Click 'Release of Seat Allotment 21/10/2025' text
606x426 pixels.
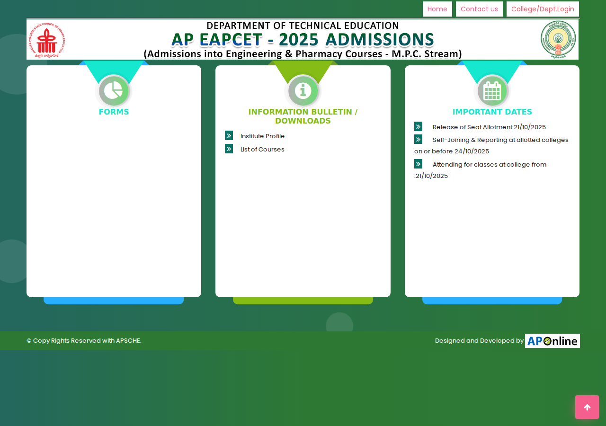click(x=489, y=127)
